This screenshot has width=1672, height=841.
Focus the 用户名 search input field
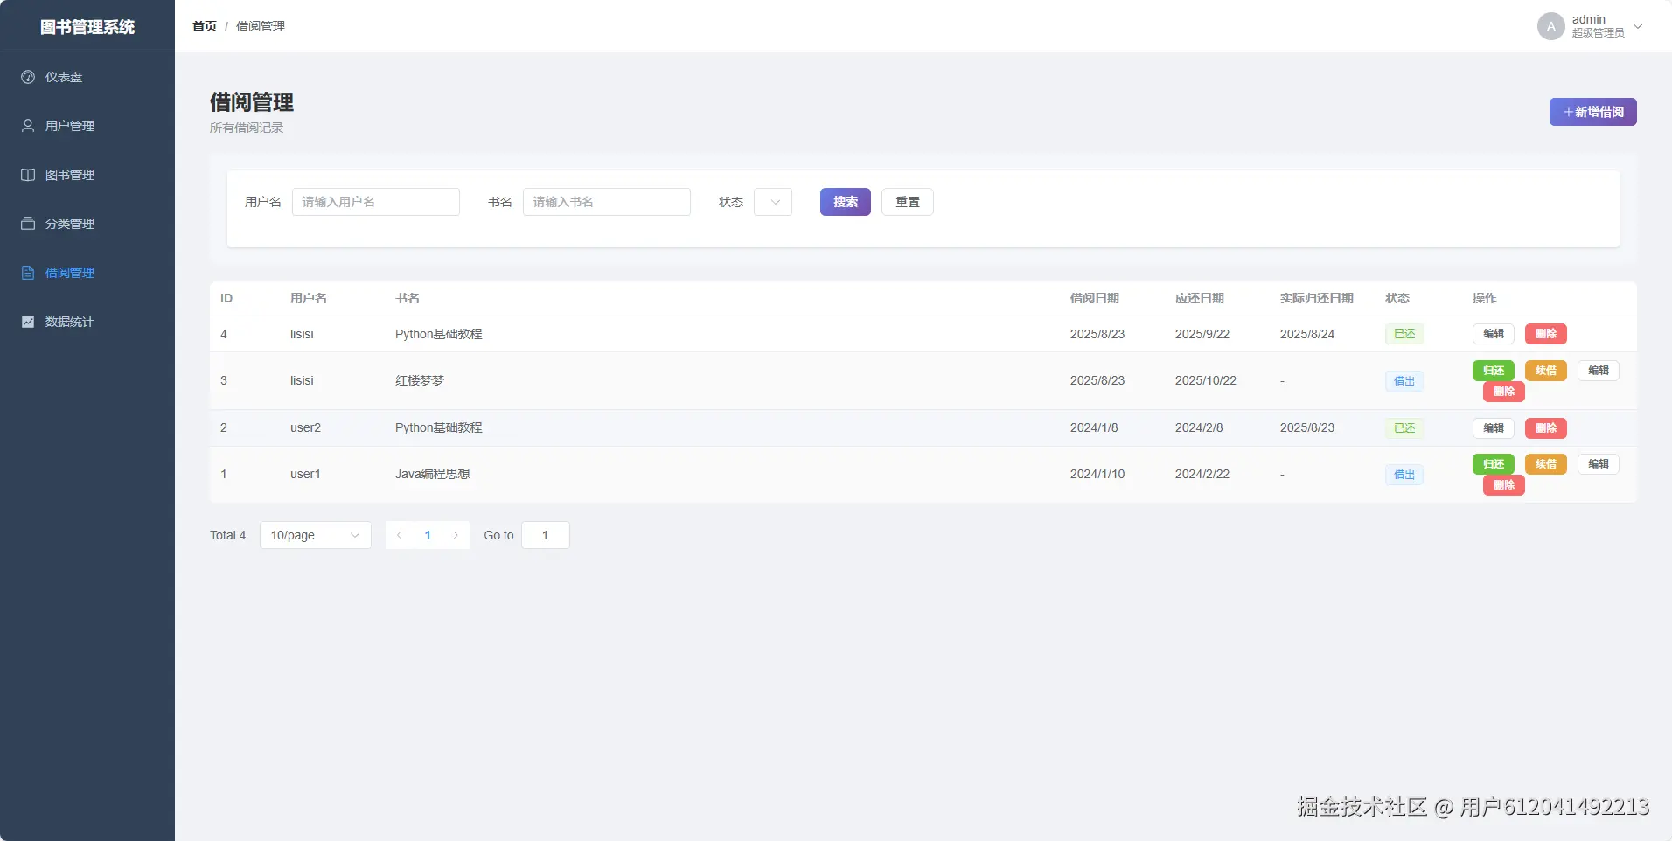376,202
